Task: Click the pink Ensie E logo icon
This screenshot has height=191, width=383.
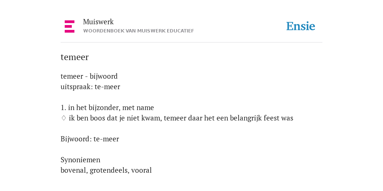Action: pyautogui.click(x=69, y=26)
